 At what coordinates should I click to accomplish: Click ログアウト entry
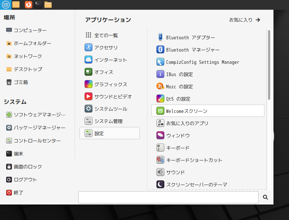[22, 180]
